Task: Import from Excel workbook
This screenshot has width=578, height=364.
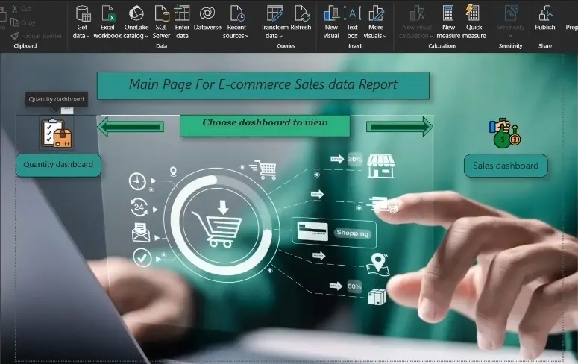Action: 107,22
